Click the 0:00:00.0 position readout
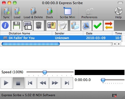The width and height of the screenshot is (125, 99). click(x=83, y=80)
